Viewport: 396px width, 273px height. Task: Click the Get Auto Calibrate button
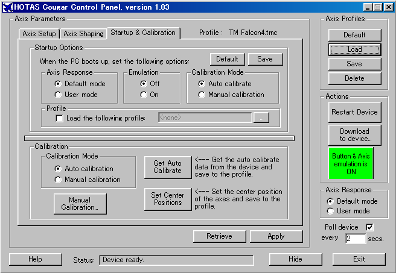pyautogui.click(x=168, y=167)
